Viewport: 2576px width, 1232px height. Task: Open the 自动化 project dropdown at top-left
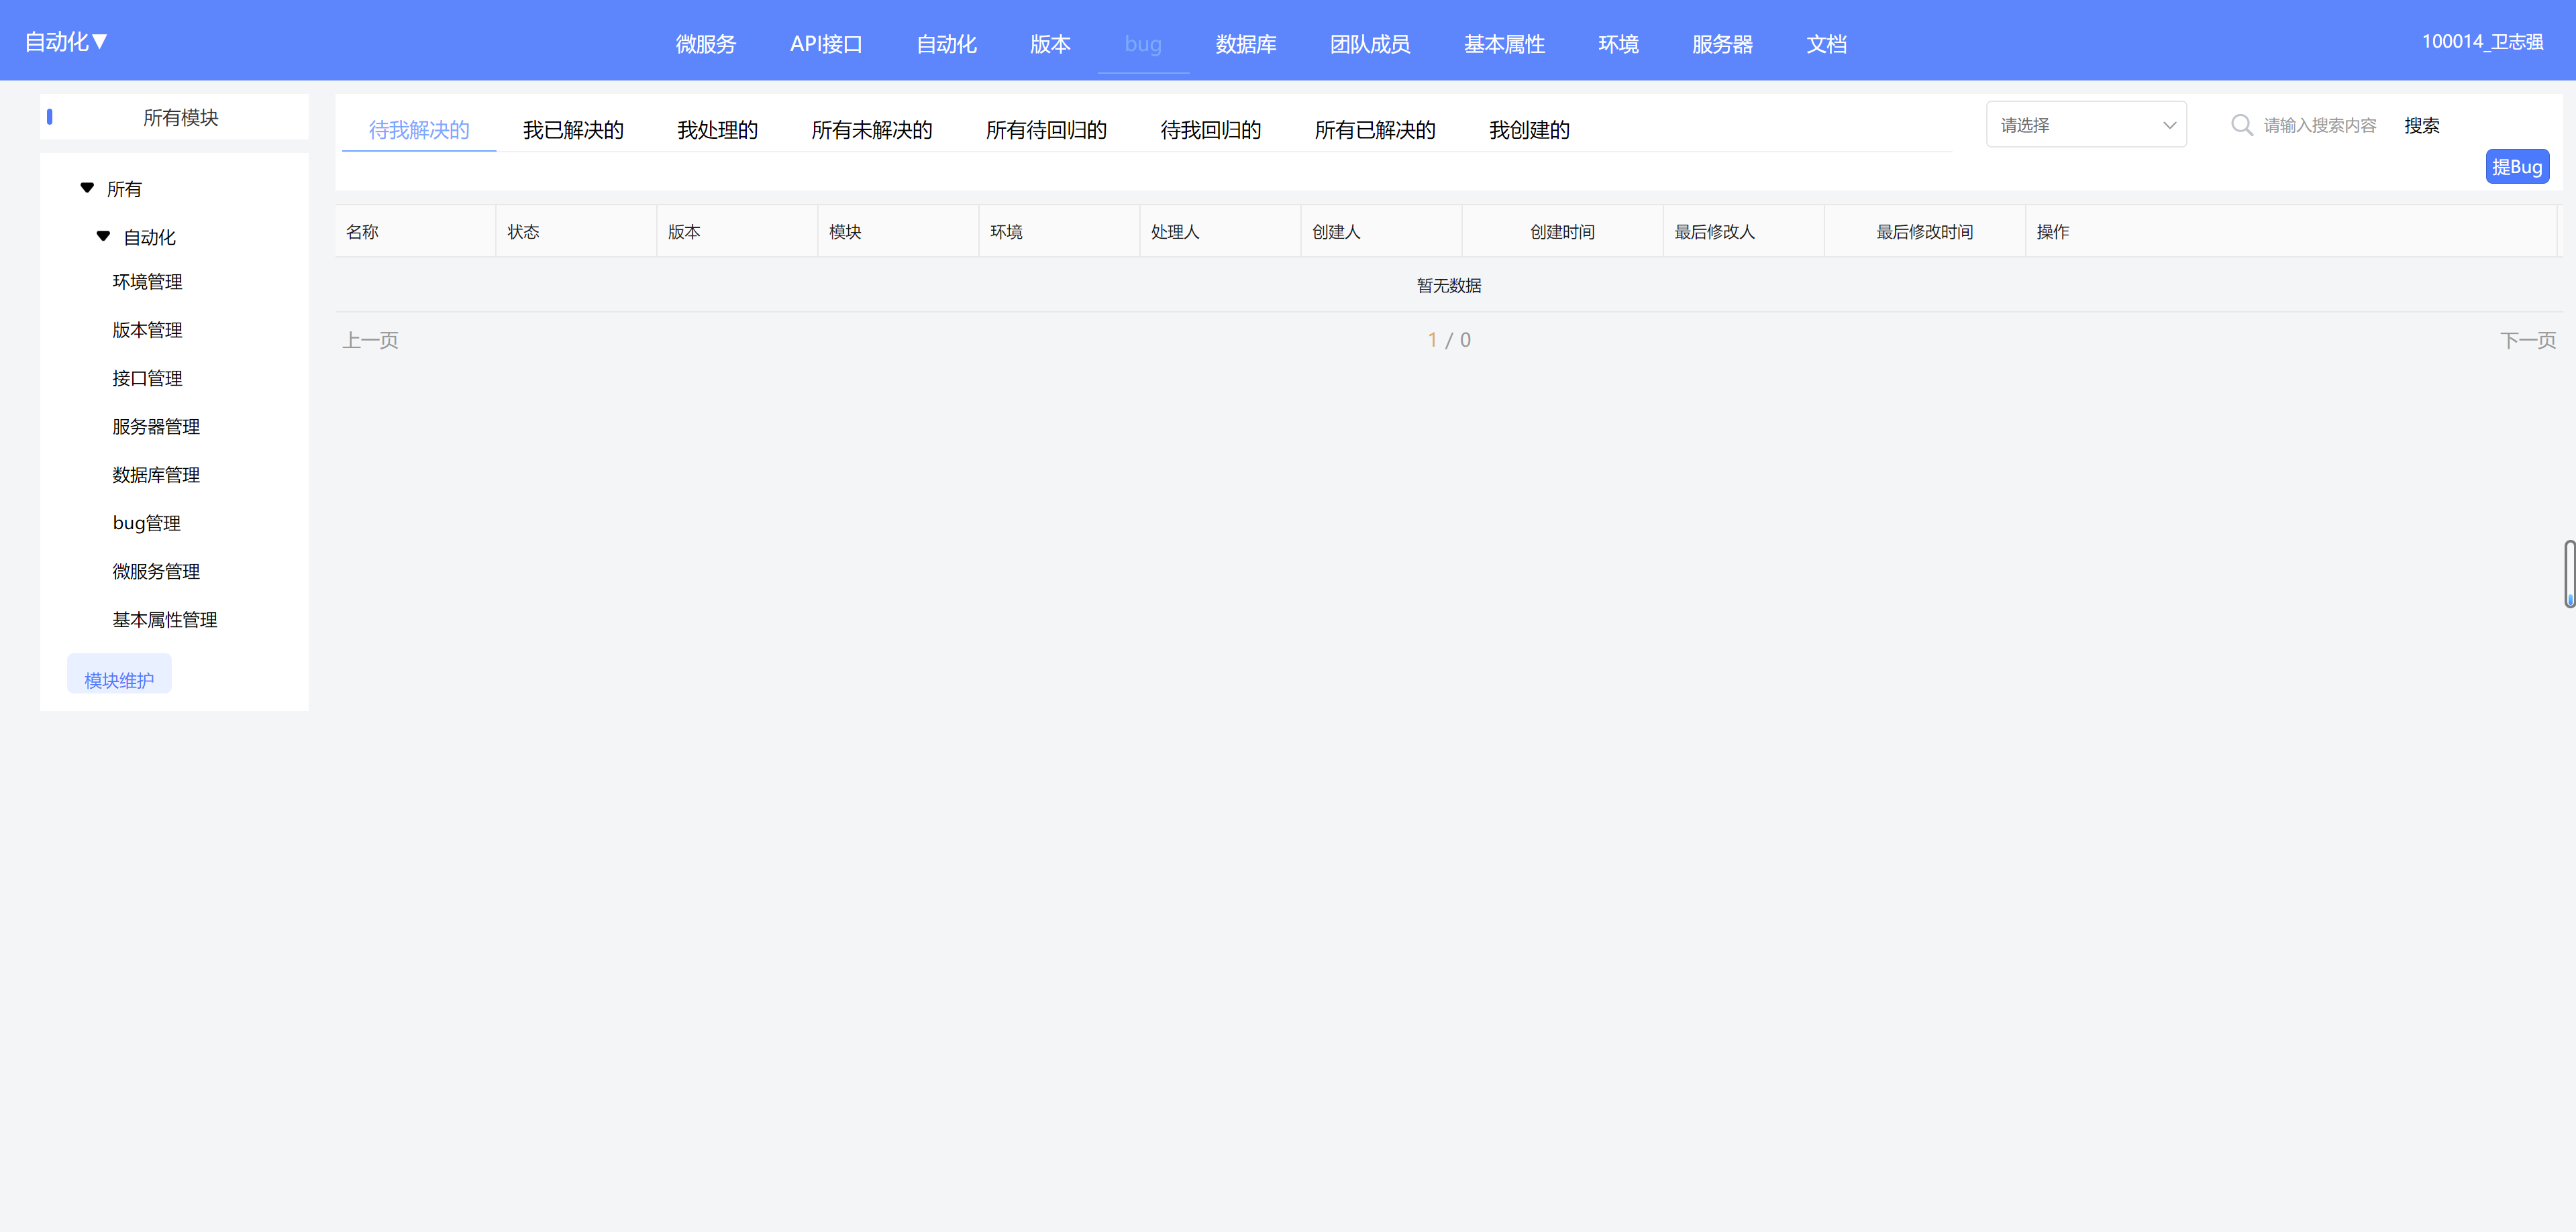pyautogui.click(x=66, y=42)
